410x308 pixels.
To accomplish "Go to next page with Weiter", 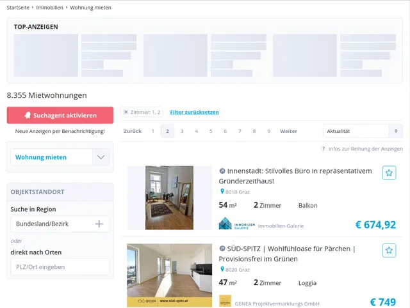I will tap(288, 131).
